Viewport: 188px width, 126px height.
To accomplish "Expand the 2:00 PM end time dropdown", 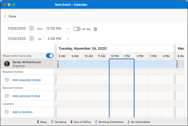I will pos(68,39).
